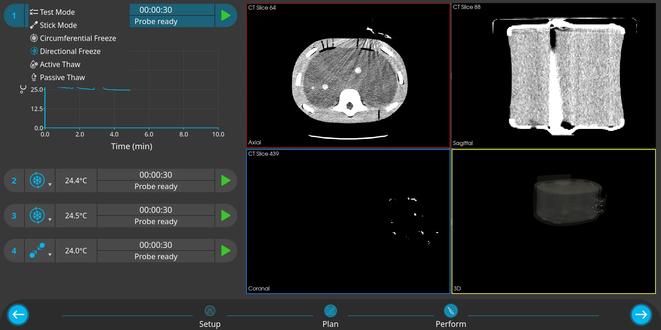Go forward with right arrow button
The height and width of the screenshot is (330, 661).
(x=641, y=315)
